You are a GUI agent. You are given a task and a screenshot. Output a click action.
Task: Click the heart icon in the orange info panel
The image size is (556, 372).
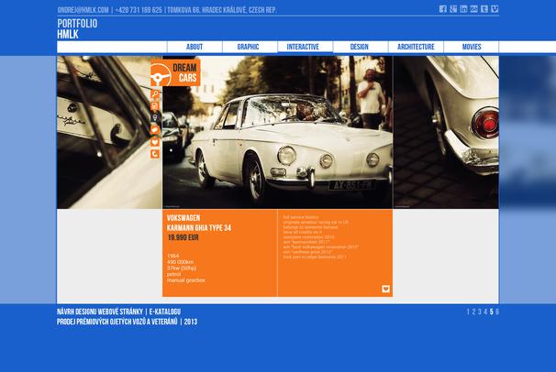point(386,289)
